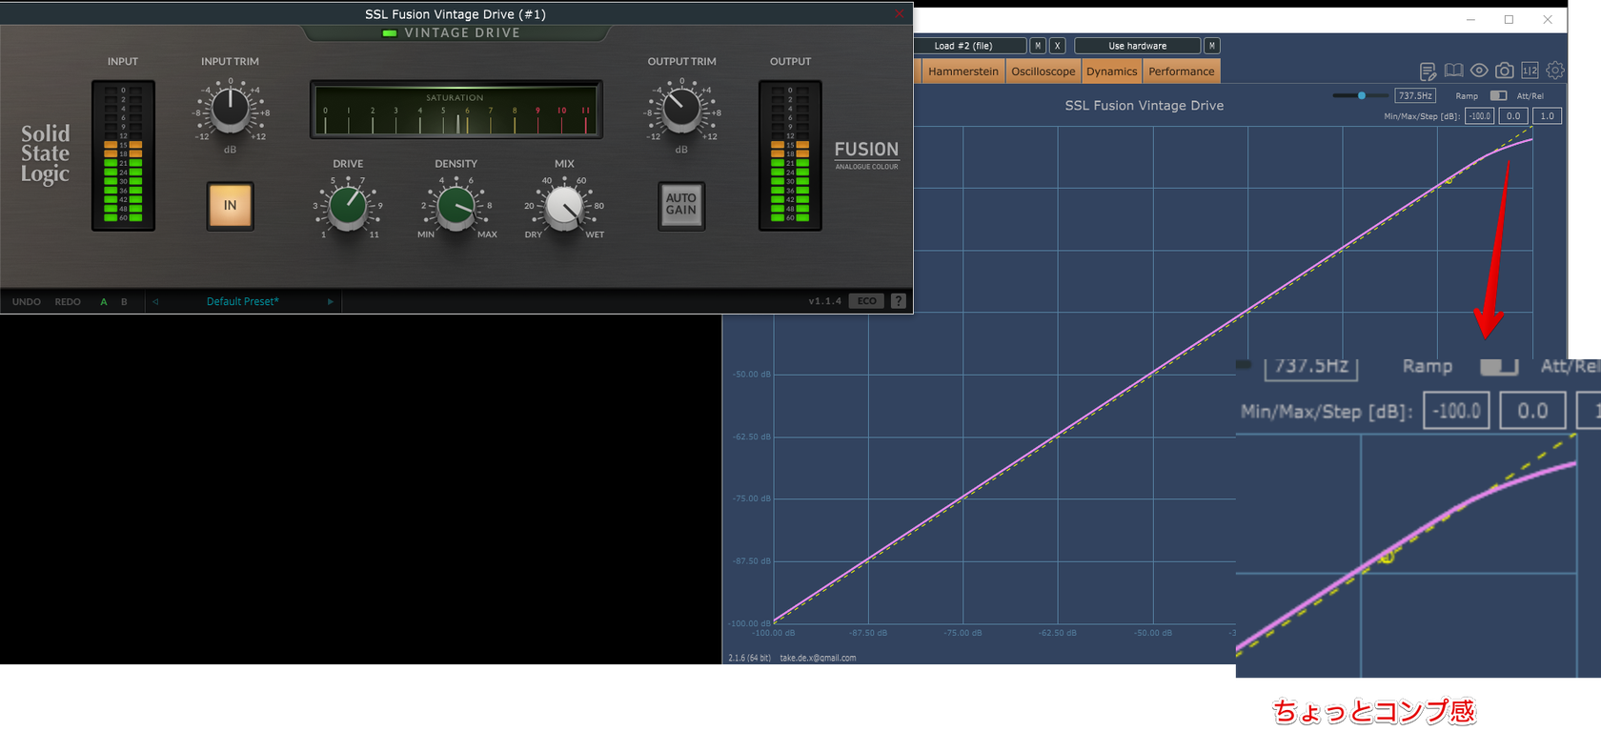Click the 1|2 channel compare icon
1601x732 pixels.
coord(1530,71)
